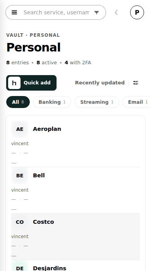Open the P profile avatar
151x271 pixels.
tap(137, 12)
